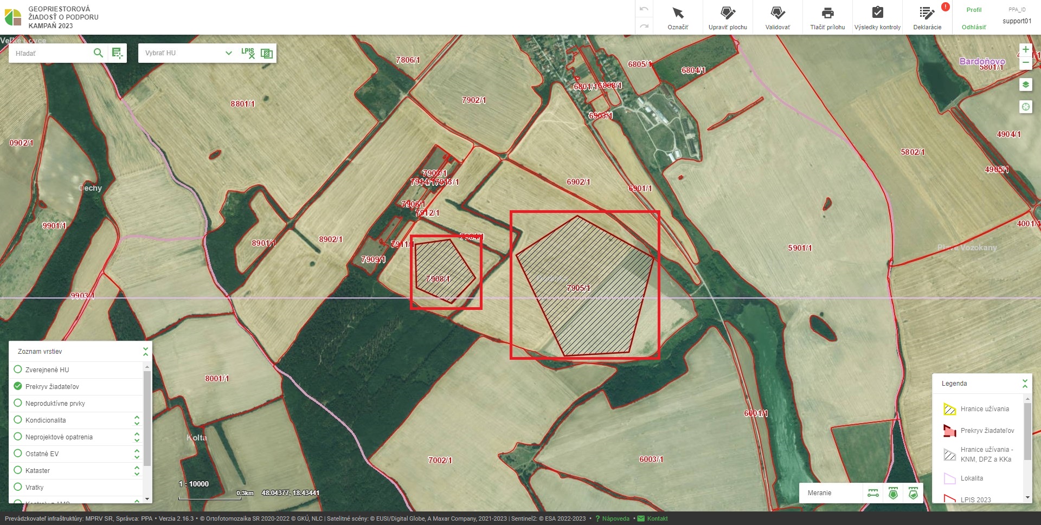Click the Prekryv žiadateľov red swatch

pyautogui.click(x=949, y=431)
